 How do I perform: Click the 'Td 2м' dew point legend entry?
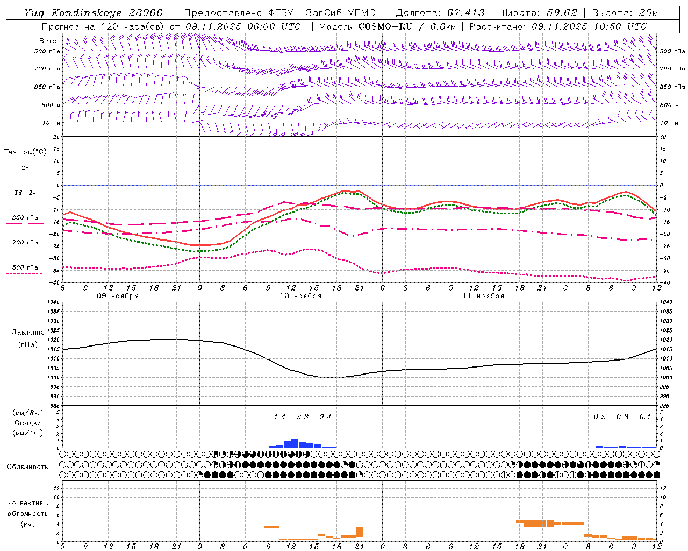pyautogui.click(x=25, y=193)
